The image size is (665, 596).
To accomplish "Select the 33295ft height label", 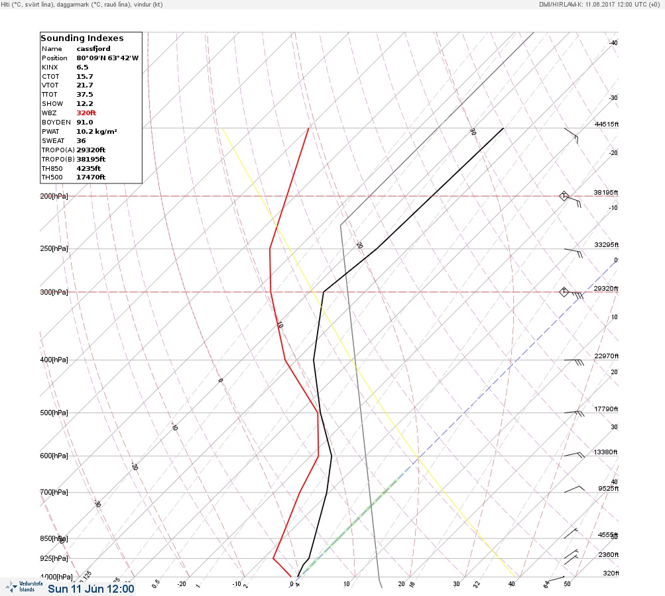I will pos(607,245).
